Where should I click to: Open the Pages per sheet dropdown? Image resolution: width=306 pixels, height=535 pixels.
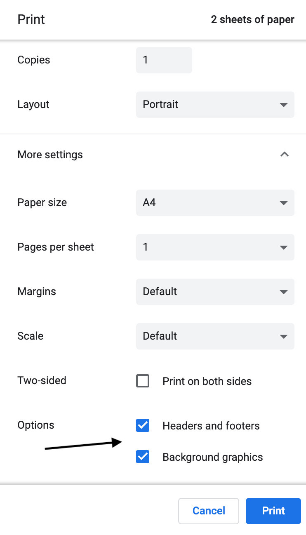point(215,247)
